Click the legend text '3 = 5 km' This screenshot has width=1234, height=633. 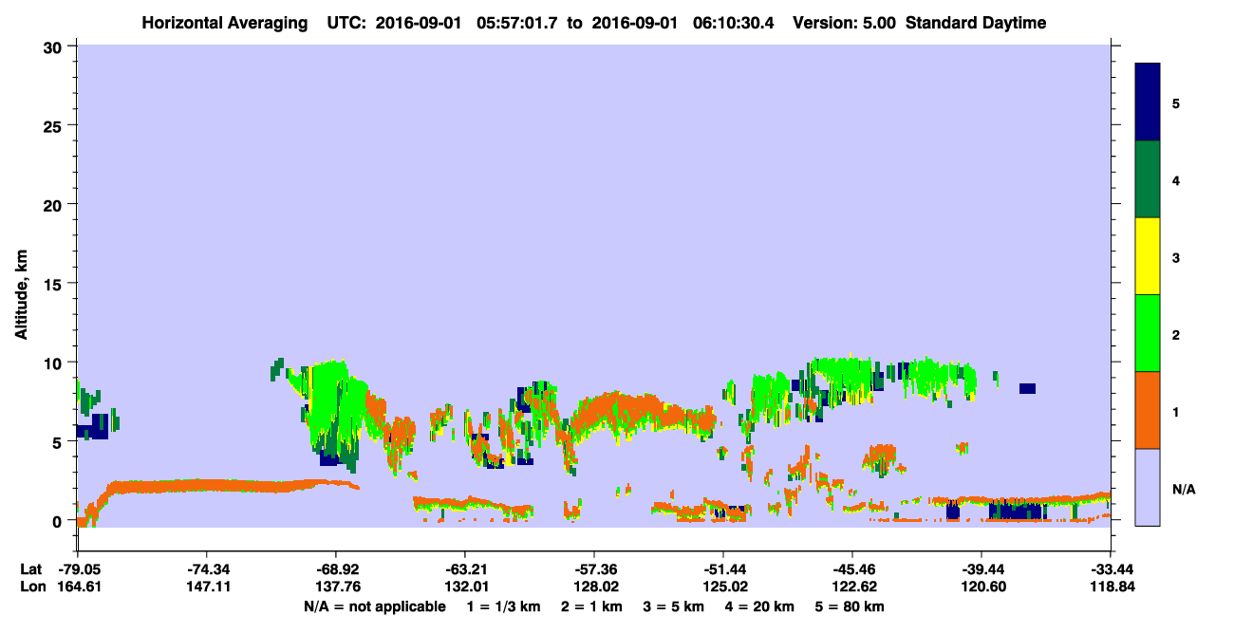point(674,605)
